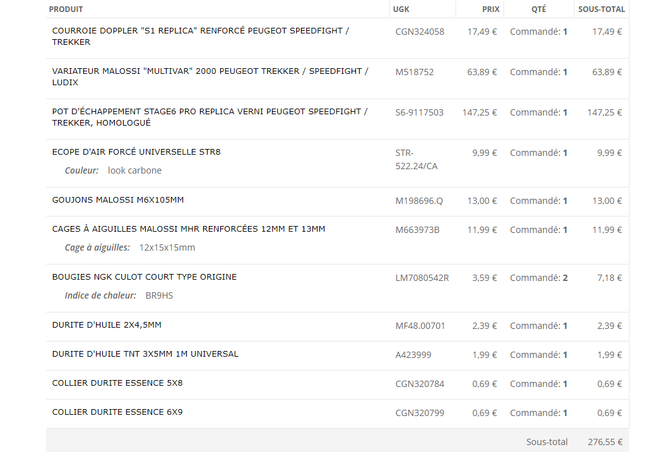Click the SKU code S6-9117503
647x452 pixels.
tap(419, 113)
